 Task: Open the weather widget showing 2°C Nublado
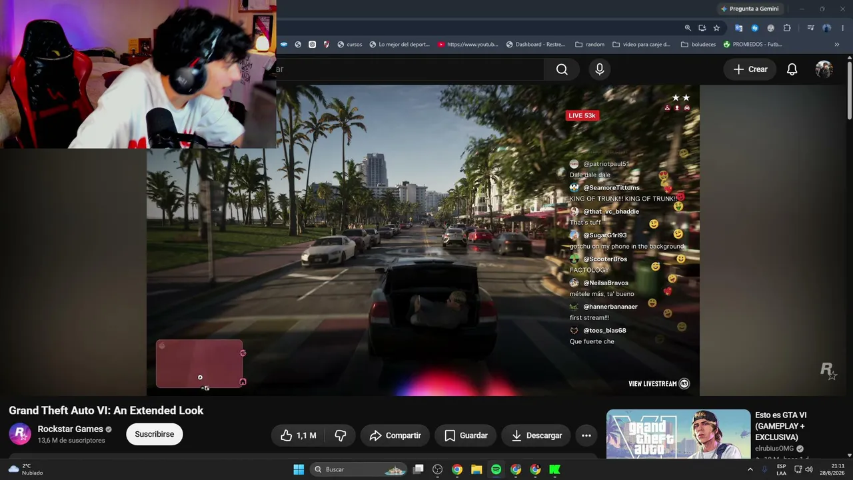[25, 469]
